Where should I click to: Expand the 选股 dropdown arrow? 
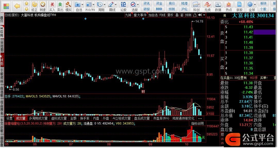(138, 4)
